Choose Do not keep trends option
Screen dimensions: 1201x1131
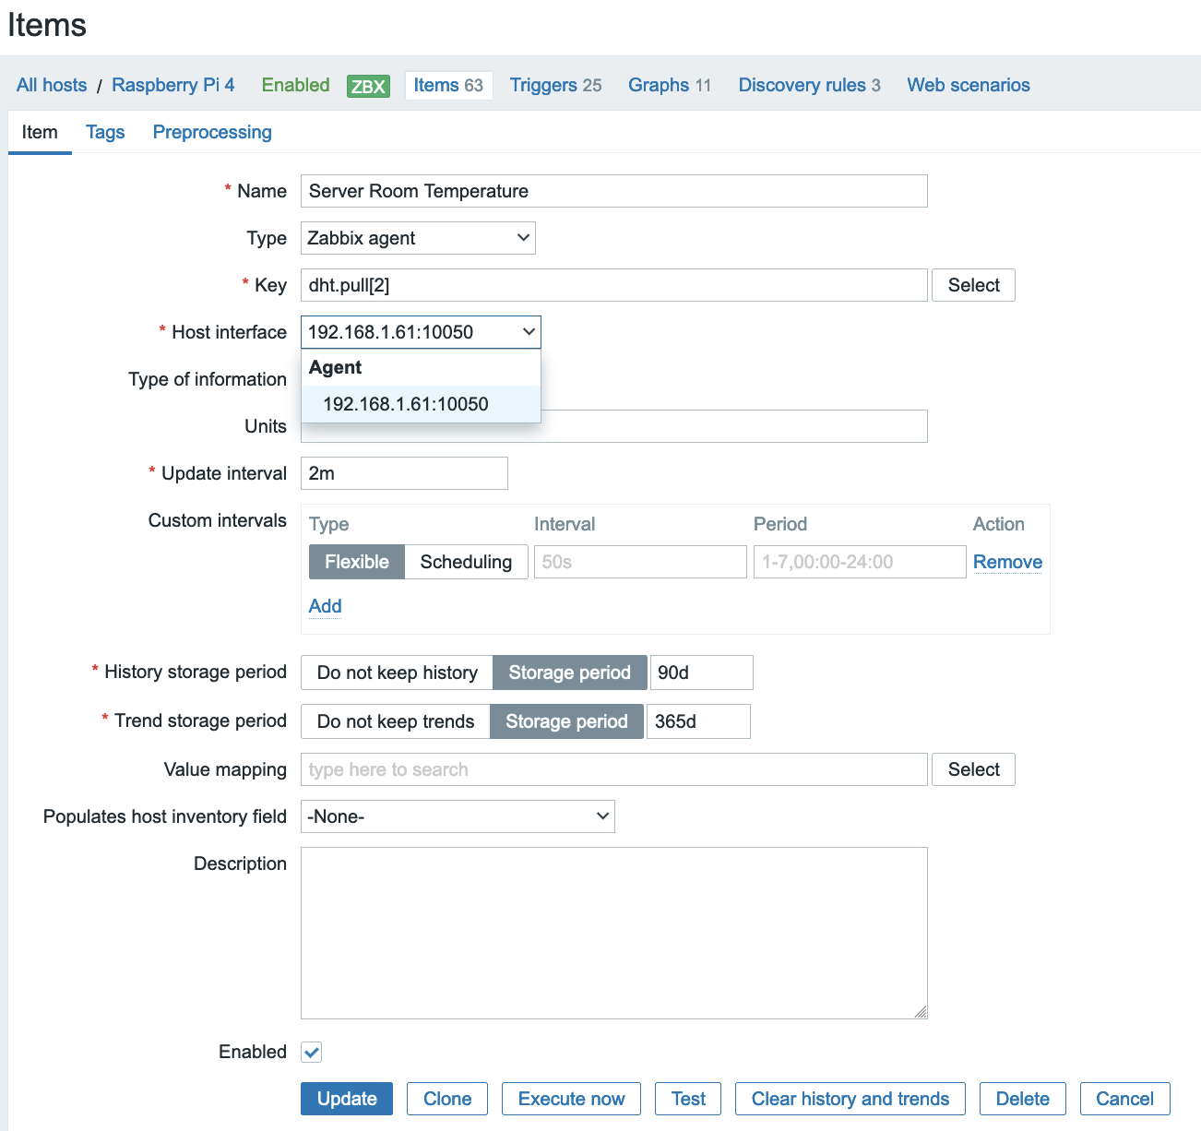tap(395, 721)
